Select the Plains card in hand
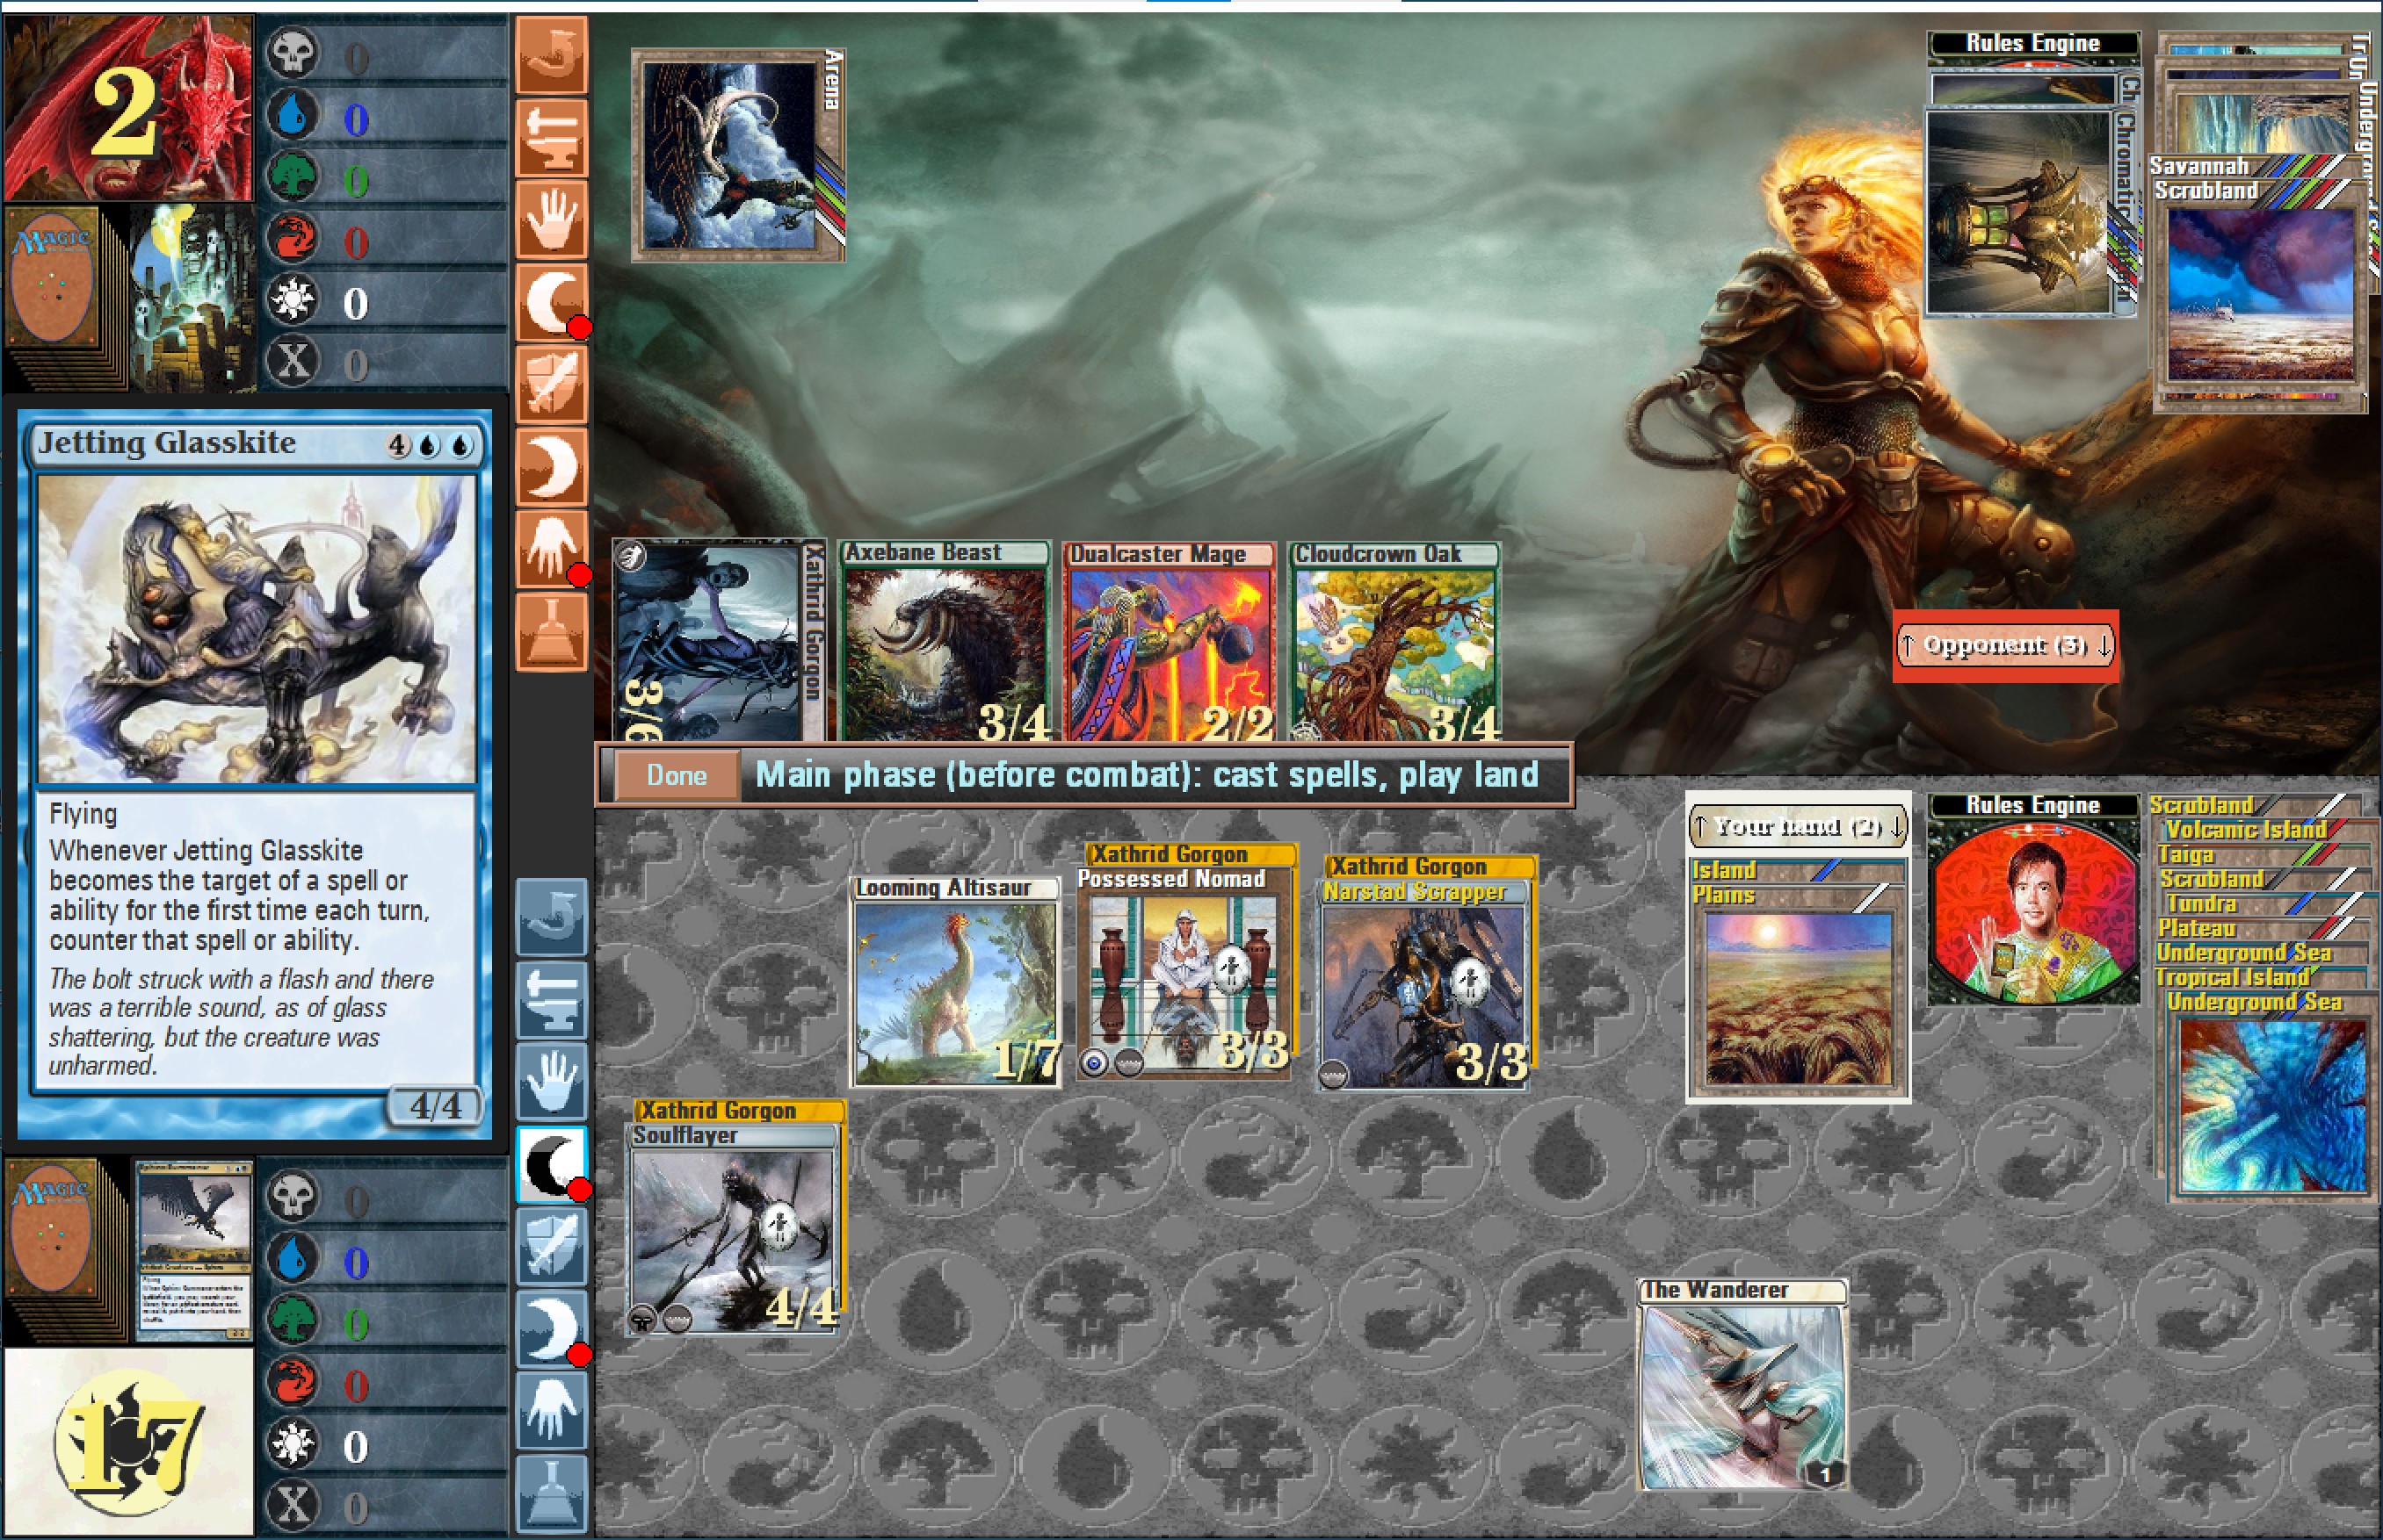Viewport: 2383px width, 1540px height. coord(1797,990)
